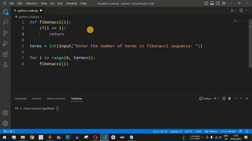
Task: Select the Terminal panel tab
Action: click(76, 99)
